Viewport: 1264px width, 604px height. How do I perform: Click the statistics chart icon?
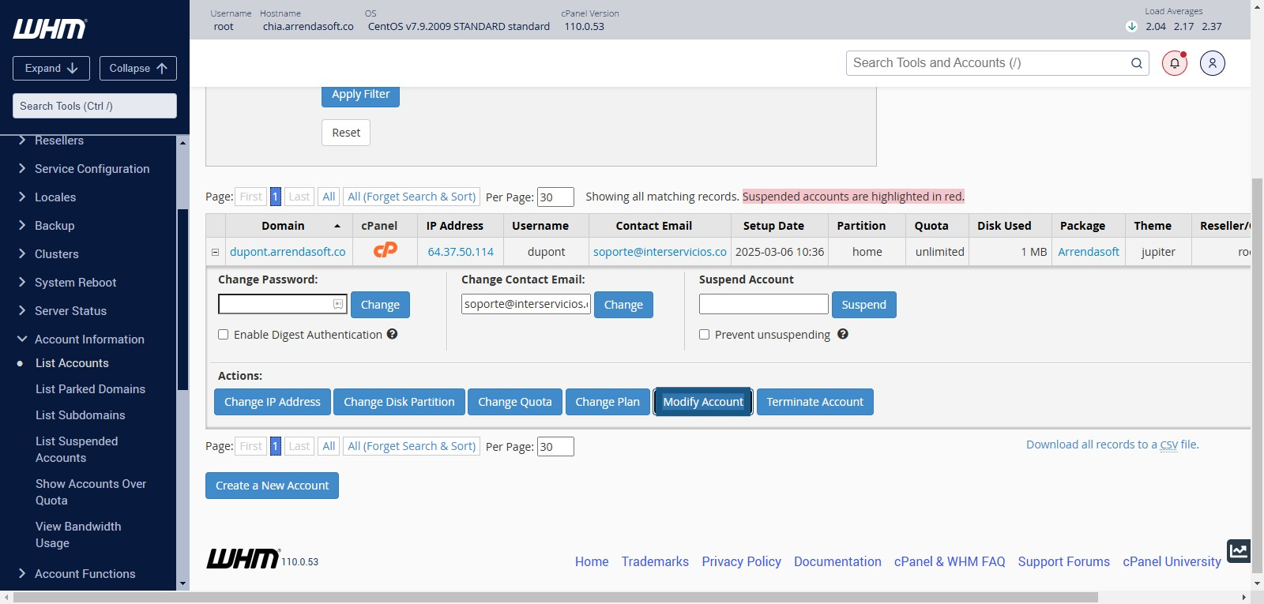(1239, 550)
